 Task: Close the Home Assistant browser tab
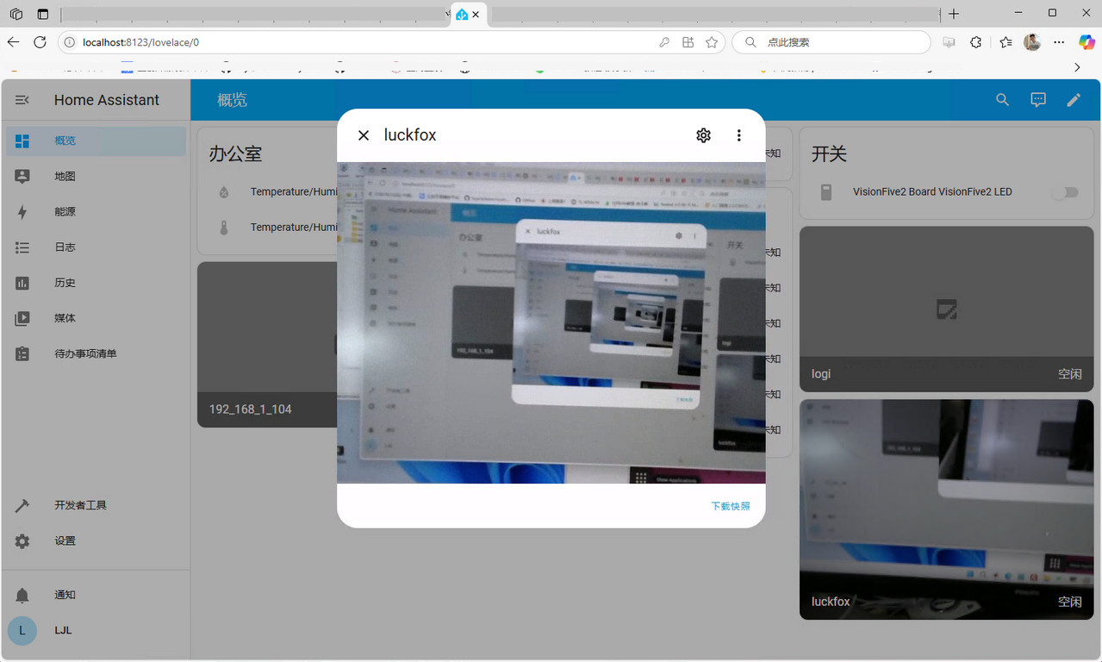click(476, 14)
